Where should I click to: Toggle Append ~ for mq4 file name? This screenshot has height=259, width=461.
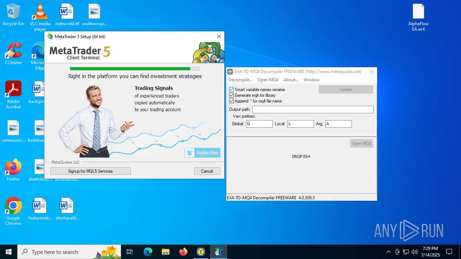click(x=232, y=101)
